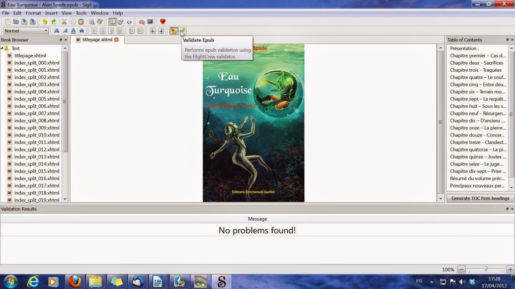Insert a numbered list
Viewport: 515px width, 289px height.
pyautogui.click(x=140, y=31)
